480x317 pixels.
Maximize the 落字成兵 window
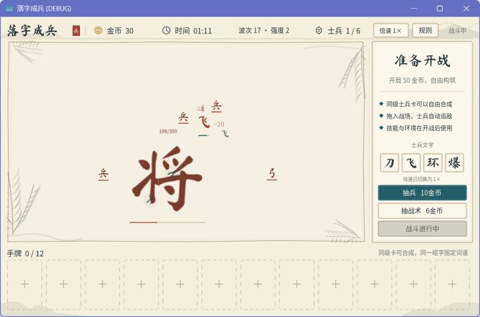[439, 8]
